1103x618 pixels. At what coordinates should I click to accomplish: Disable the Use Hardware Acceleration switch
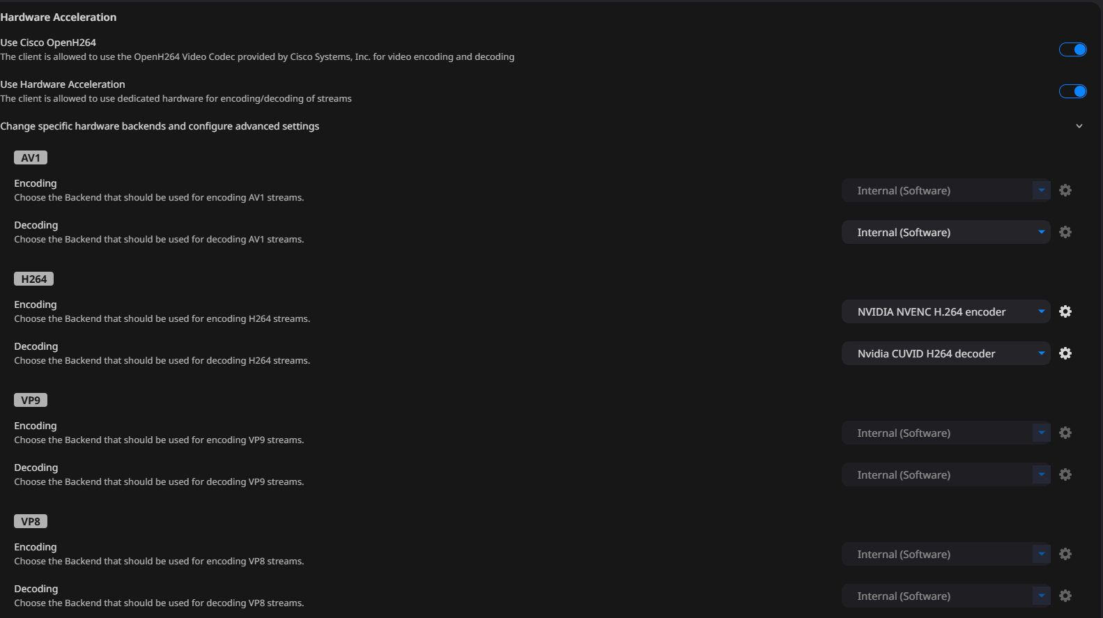[1072, 91]
